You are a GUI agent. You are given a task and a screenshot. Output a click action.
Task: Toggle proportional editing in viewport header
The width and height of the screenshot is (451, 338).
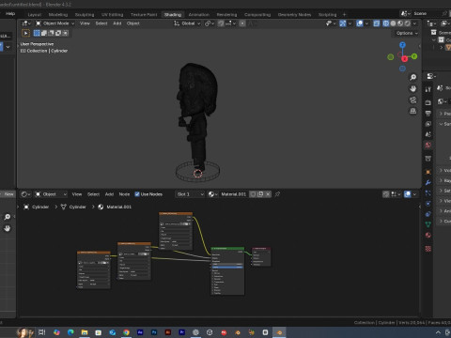point(242,23)
